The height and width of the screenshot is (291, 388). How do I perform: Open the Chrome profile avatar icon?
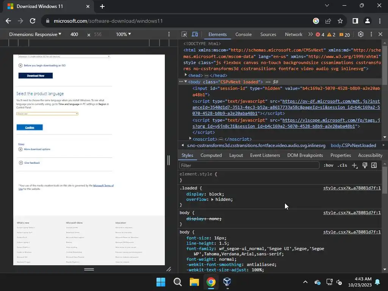368,21
